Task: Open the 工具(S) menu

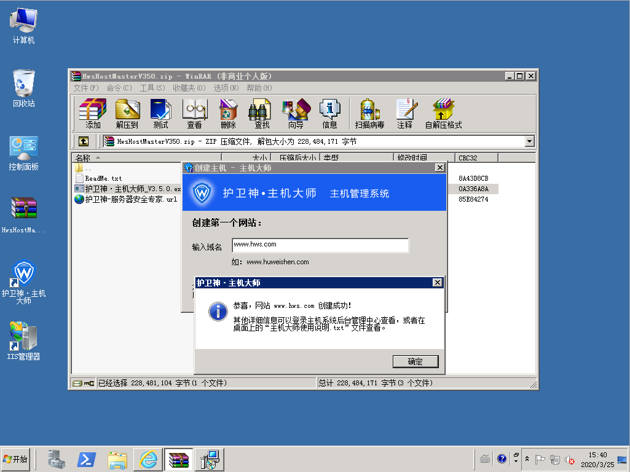Action: tap(152, 88)
